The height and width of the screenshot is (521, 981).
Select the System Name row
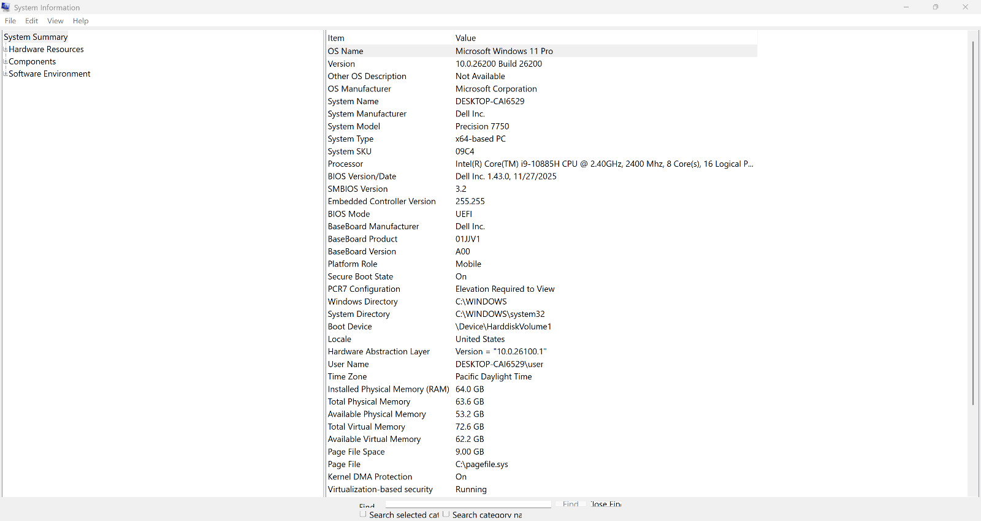coord(542,101)
